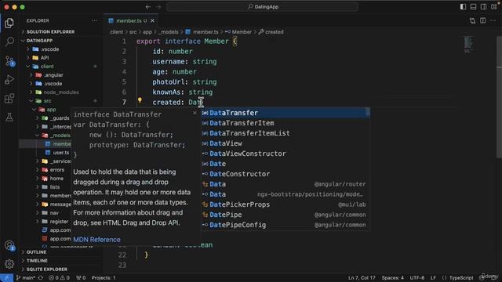This screenshot has height=282, width=502.
Task: Click the code minimap preview
Action: (x=468, y=45)
